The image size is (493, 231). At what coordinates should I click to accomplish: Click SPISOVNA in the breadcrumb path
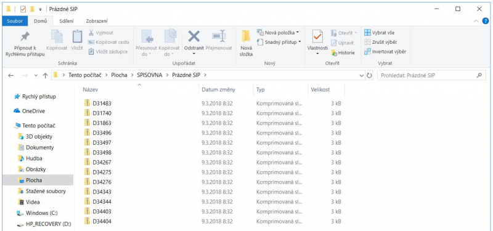point(150,75)
